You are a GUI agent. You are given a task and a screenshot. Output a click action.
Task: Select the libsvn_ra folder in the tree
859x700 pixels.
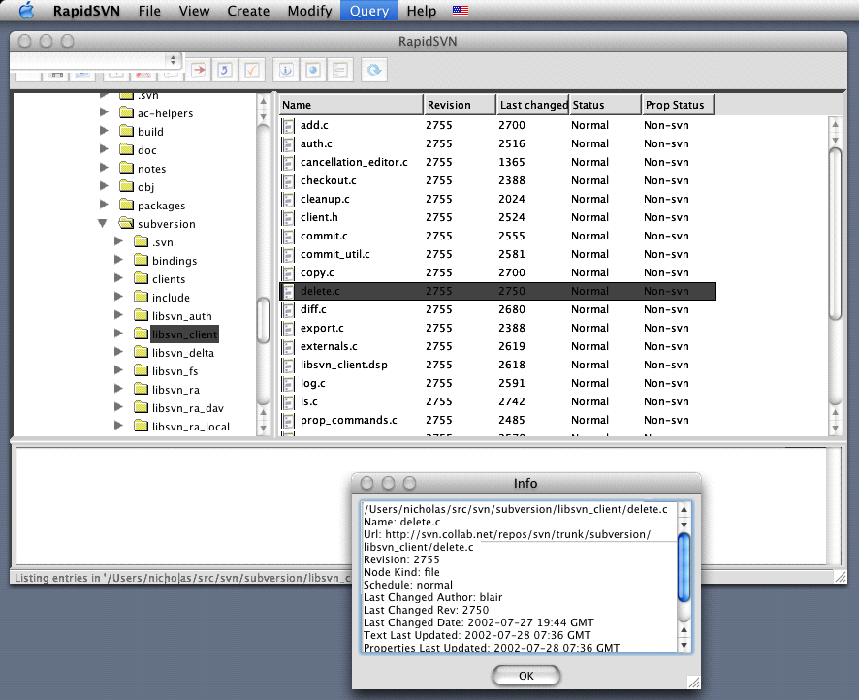point(175,390)
